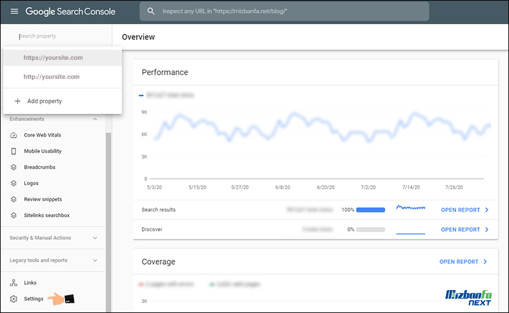Click the Overview page heading

tap(138, 37)
